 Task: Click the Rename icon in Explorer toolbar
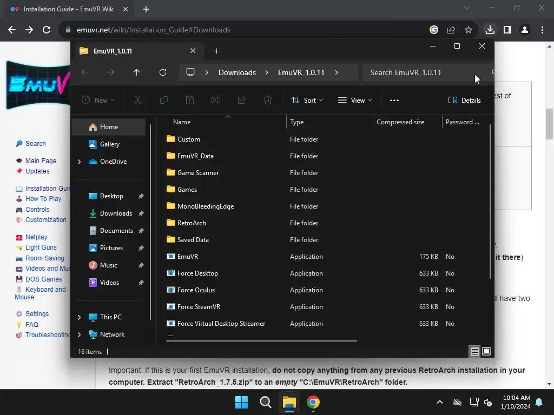click(215, 100)
